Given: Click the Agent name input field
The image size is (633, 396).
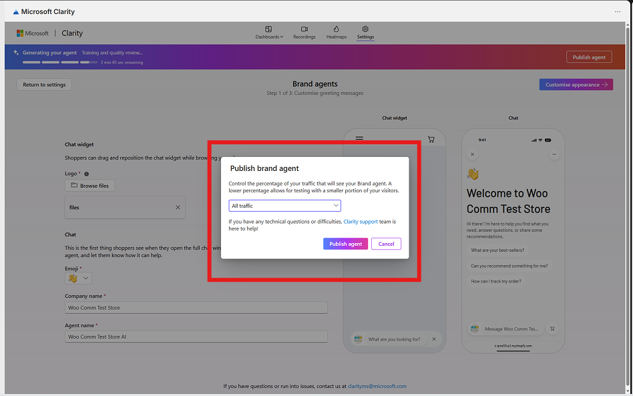Looking at the screenshot, I should (196, 337).
